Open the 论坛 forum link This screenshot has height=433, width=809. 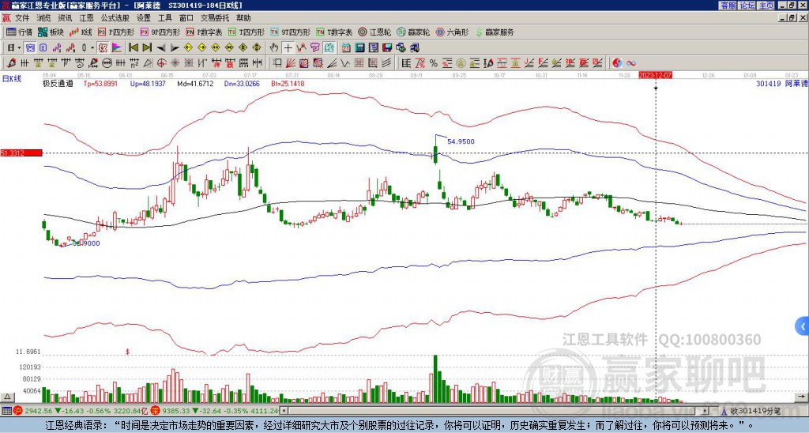tap(747, 6)
